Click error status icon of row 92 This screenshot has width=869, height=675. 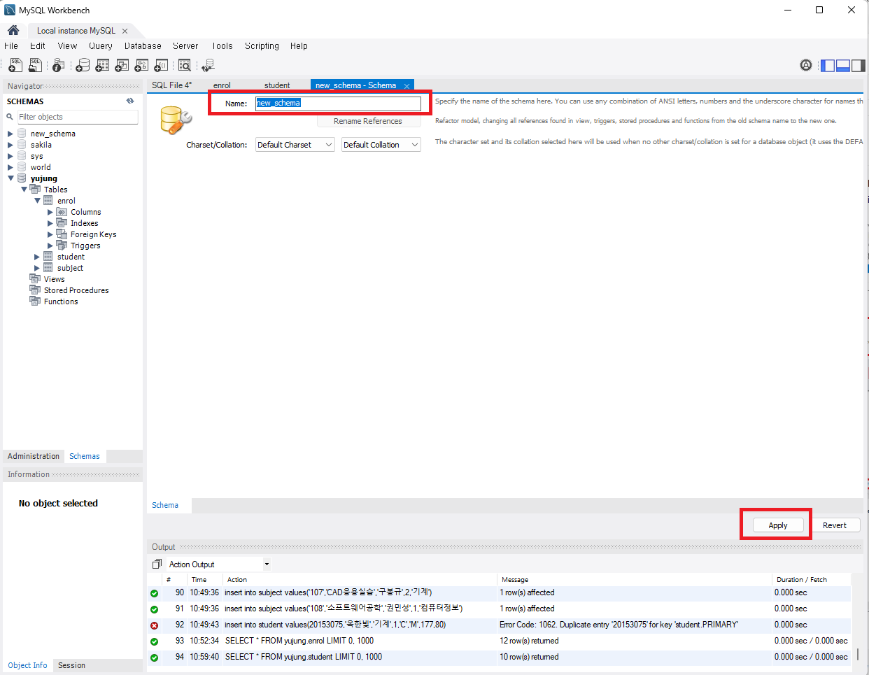[x=155, y=625]
